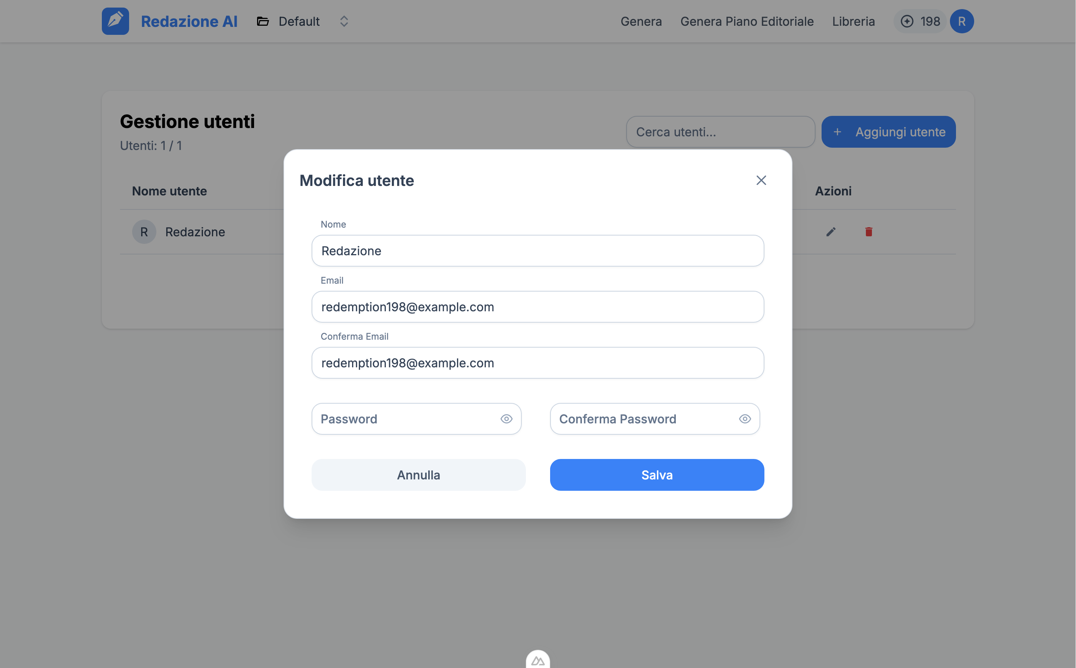The image size is (1076, 668).
Task: Click the credits icon showing 198
Action: [907, 21]
